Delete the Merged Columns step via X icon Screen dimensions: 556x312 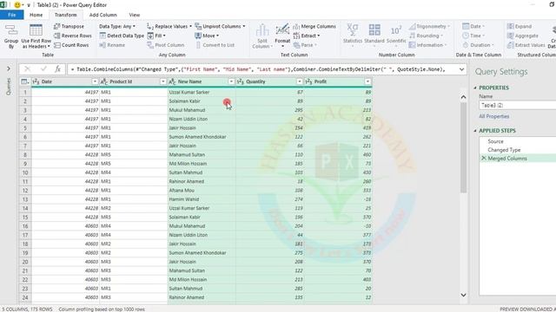[483, 159]
